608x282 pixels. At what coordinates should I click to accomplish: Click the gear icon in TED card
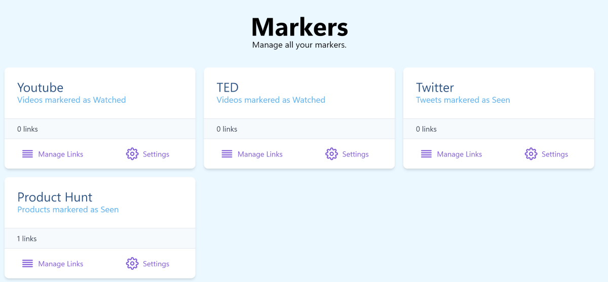coord(331,154)
